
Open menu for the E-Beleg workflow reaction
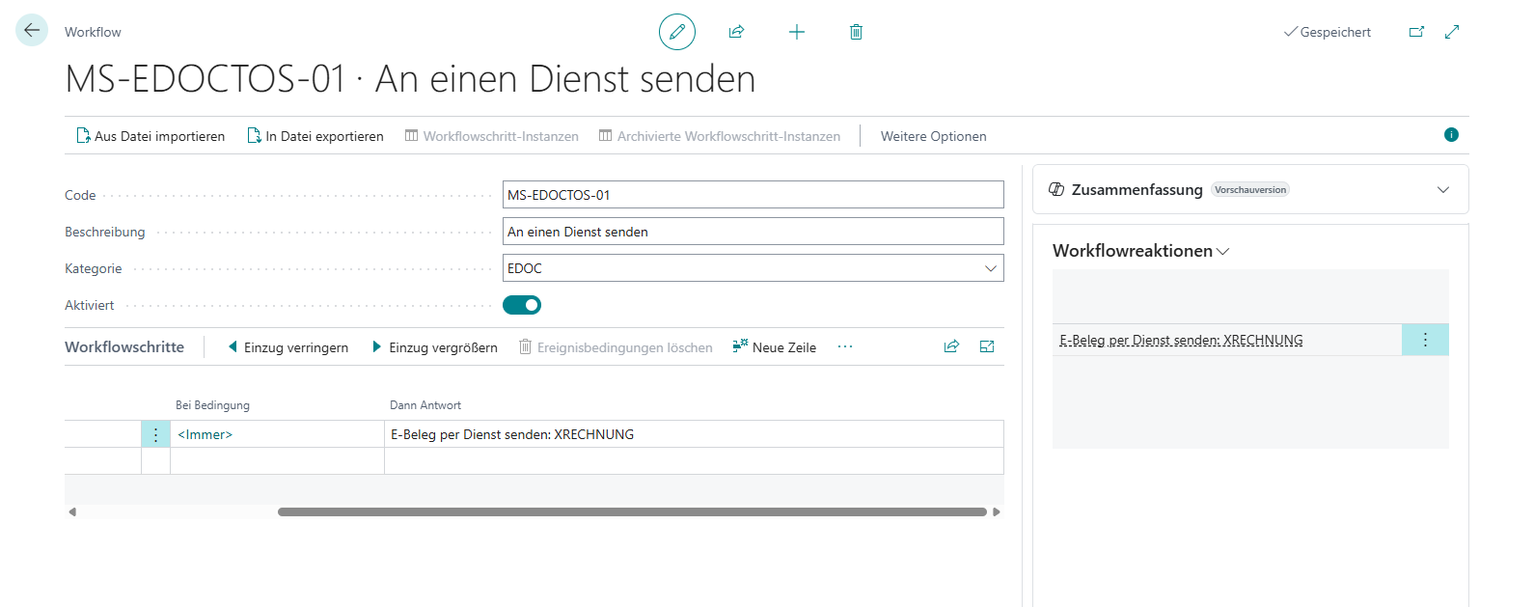(1425, 340)
